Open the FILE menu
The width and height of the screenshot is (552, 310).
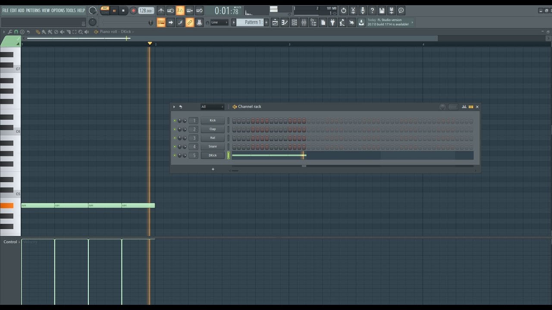5,10
